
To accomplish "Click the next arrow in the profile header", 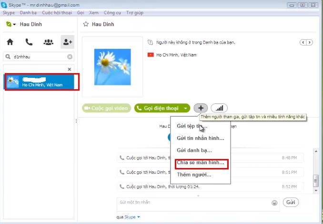I will pyautogui.click(x=310, y=42).
